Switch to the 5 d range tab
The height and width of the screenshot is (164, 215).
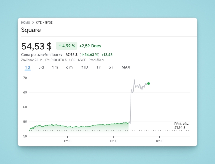tap(41, 67)
